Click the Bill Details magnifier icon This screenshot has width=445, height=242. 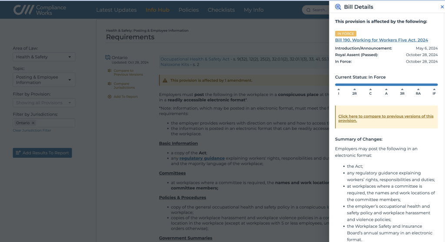(x=338, y=7)
